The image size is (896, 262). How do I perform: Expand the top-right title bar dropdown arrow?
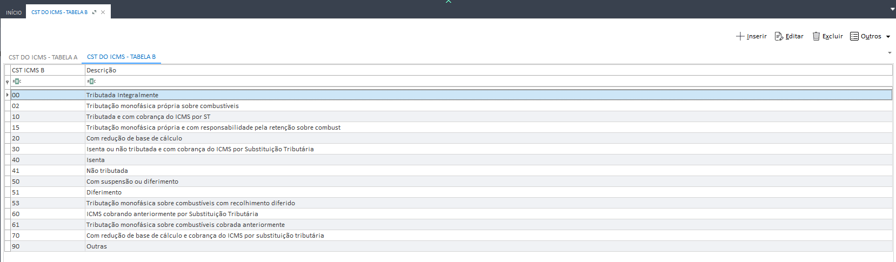pyautogui.click(x=892, y=9)
